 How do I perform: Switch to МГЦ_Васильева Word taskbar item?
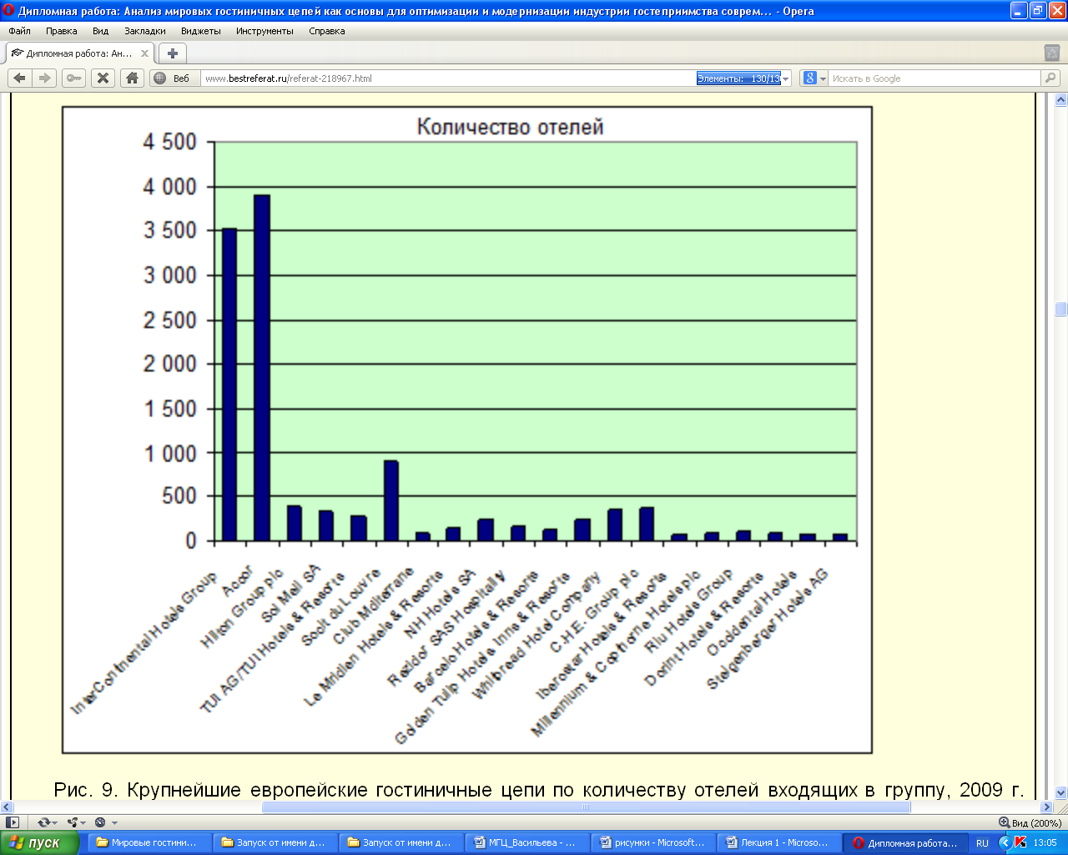tap(526, 842)
